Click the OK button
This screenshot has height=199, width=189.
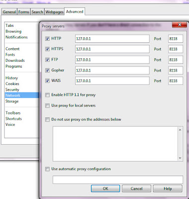(105, 189)
